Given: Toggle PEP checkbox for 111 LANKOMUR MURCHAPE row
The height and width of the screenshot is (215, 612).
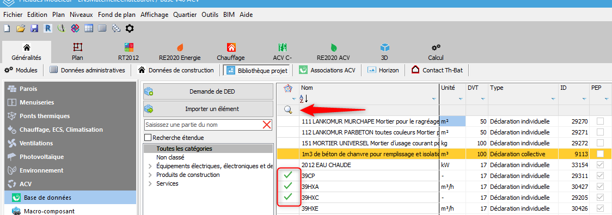Looking at the screenshot, I should [x=600, y=122].
